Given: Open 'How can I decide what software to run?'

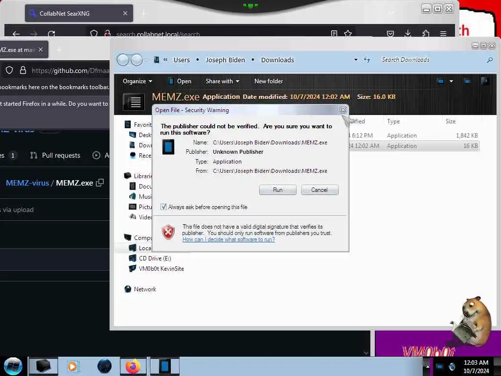Looking at the screenshot, I should [228, 239].
